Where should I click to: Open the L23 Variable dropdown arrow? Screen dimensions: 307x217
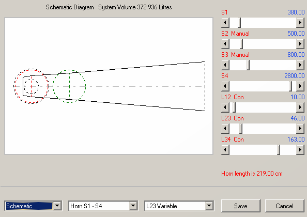pos(209,206)
